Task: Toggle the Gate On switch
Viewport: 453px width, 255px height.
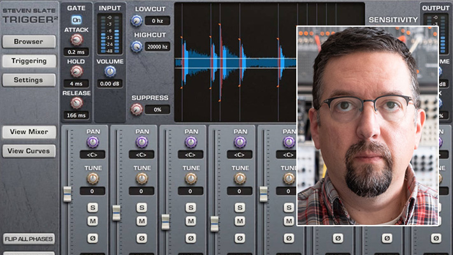Action: (x=76, y=20)
